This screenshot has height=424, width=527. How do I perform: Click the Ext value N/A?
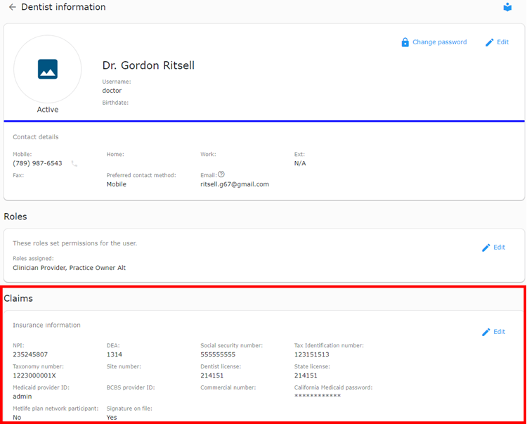[x=300, y=163]
